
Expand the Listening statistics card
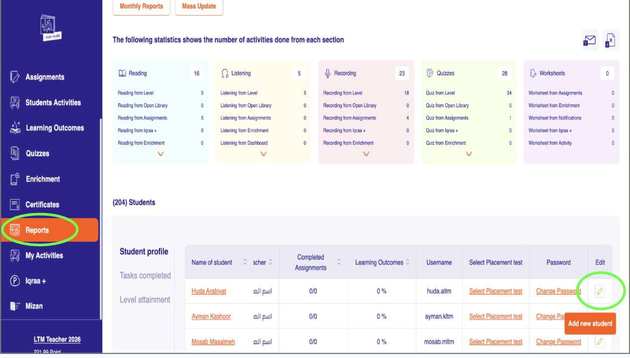pyautogui.click(x=263, y=154)
